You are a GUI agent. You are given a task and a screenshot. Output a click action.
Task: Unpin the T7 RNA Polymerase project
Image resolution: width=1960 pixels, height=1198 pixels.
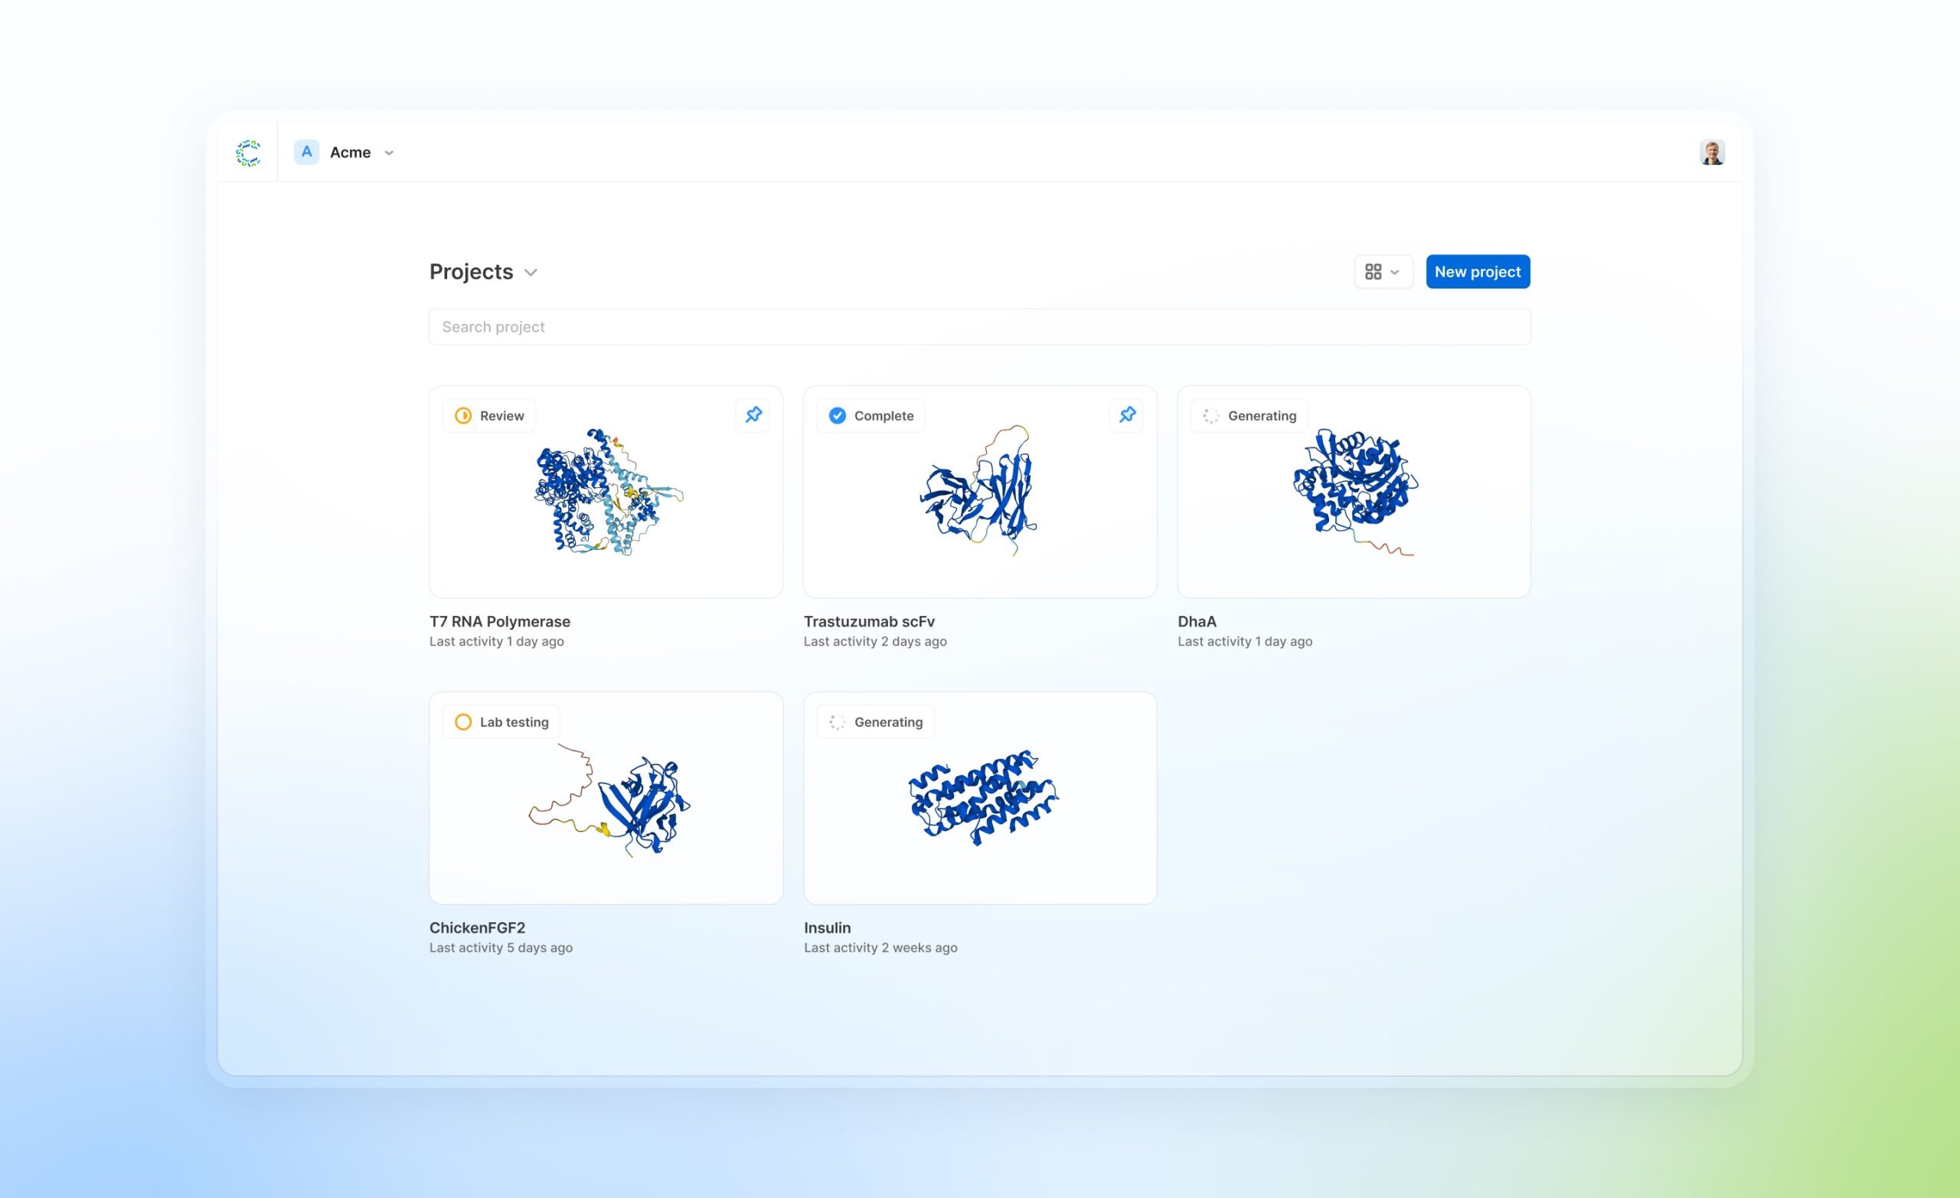tap(753, 414)
